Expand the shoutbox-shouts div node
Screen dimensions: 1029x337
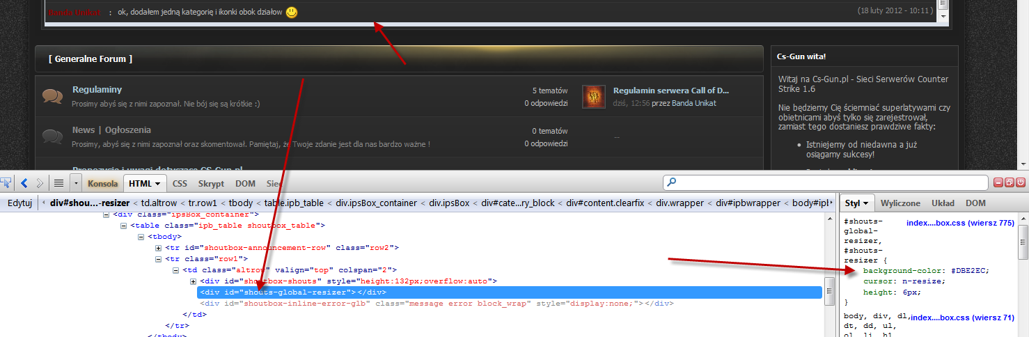pyautogui.click(x=194, y=281)
